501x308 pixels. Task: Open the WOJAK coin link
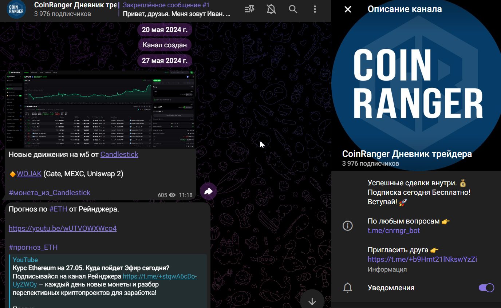[29, 174]
